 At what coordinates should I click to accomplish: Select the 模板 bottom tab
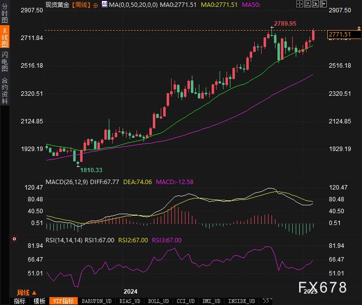pos(39,301)
